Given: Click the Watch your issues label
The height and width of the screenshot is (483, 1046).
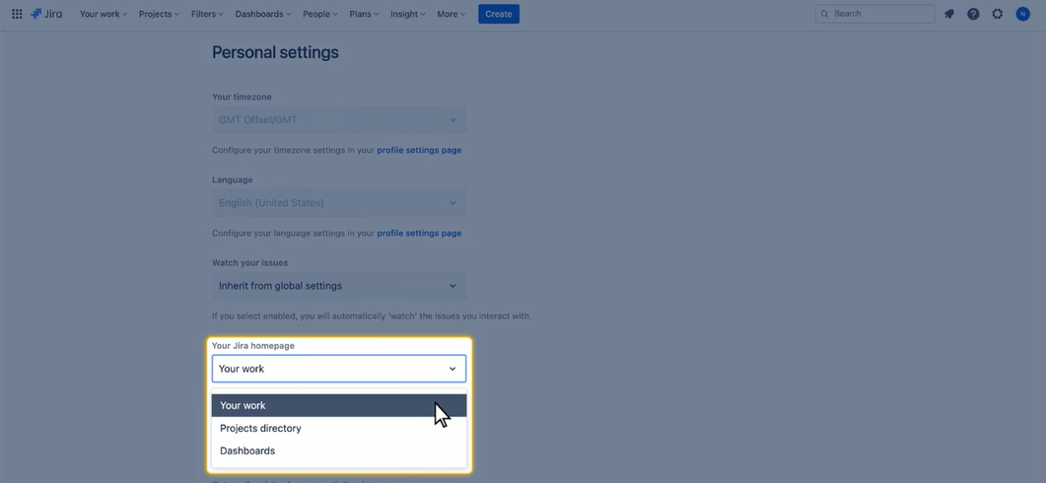Looking at the screenshot, I should pos(250,263).
